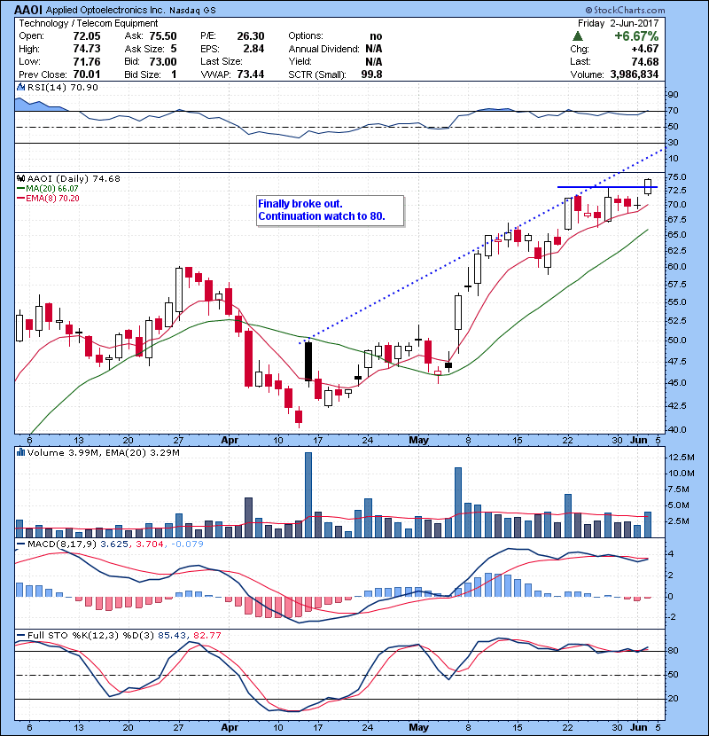
Task: Click the Full STO legend line marker
Action: [x=20, y=636]
